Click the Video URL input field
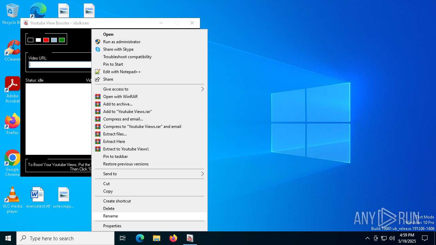Viewport: 436px width, 245px height. click(x=60, y=65)
